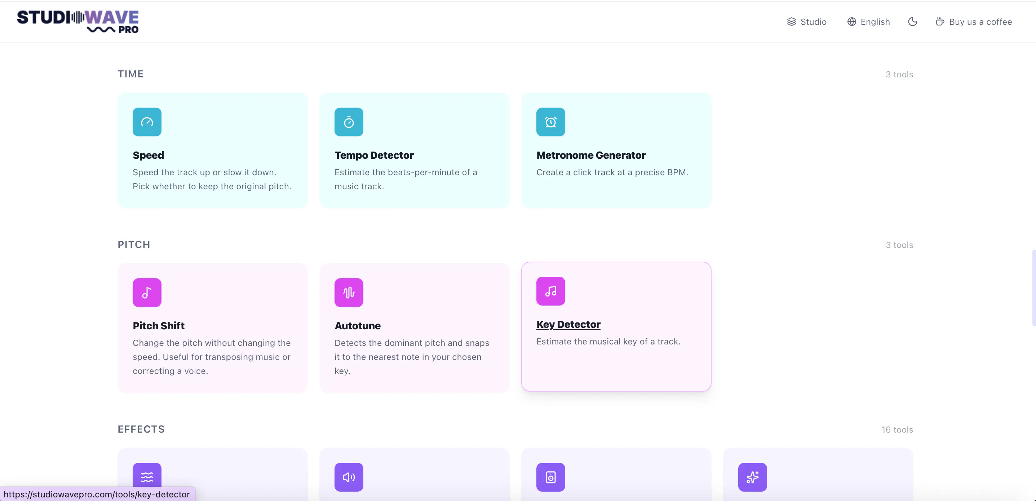
Task: Click '3 tools' beside the TIME heading
Action: (x=899, y=74)
